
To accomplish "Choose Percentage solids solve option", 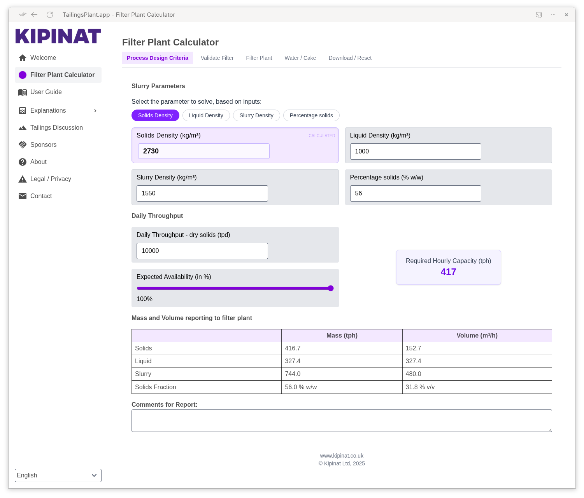I will 311,115.
